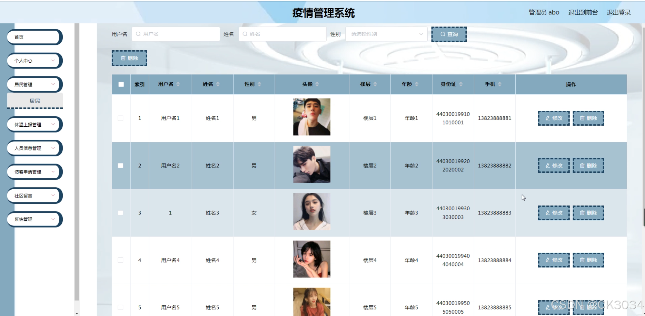Open the avatar photo of 姓名2
The image size is (645, 316).
(312, 164)
